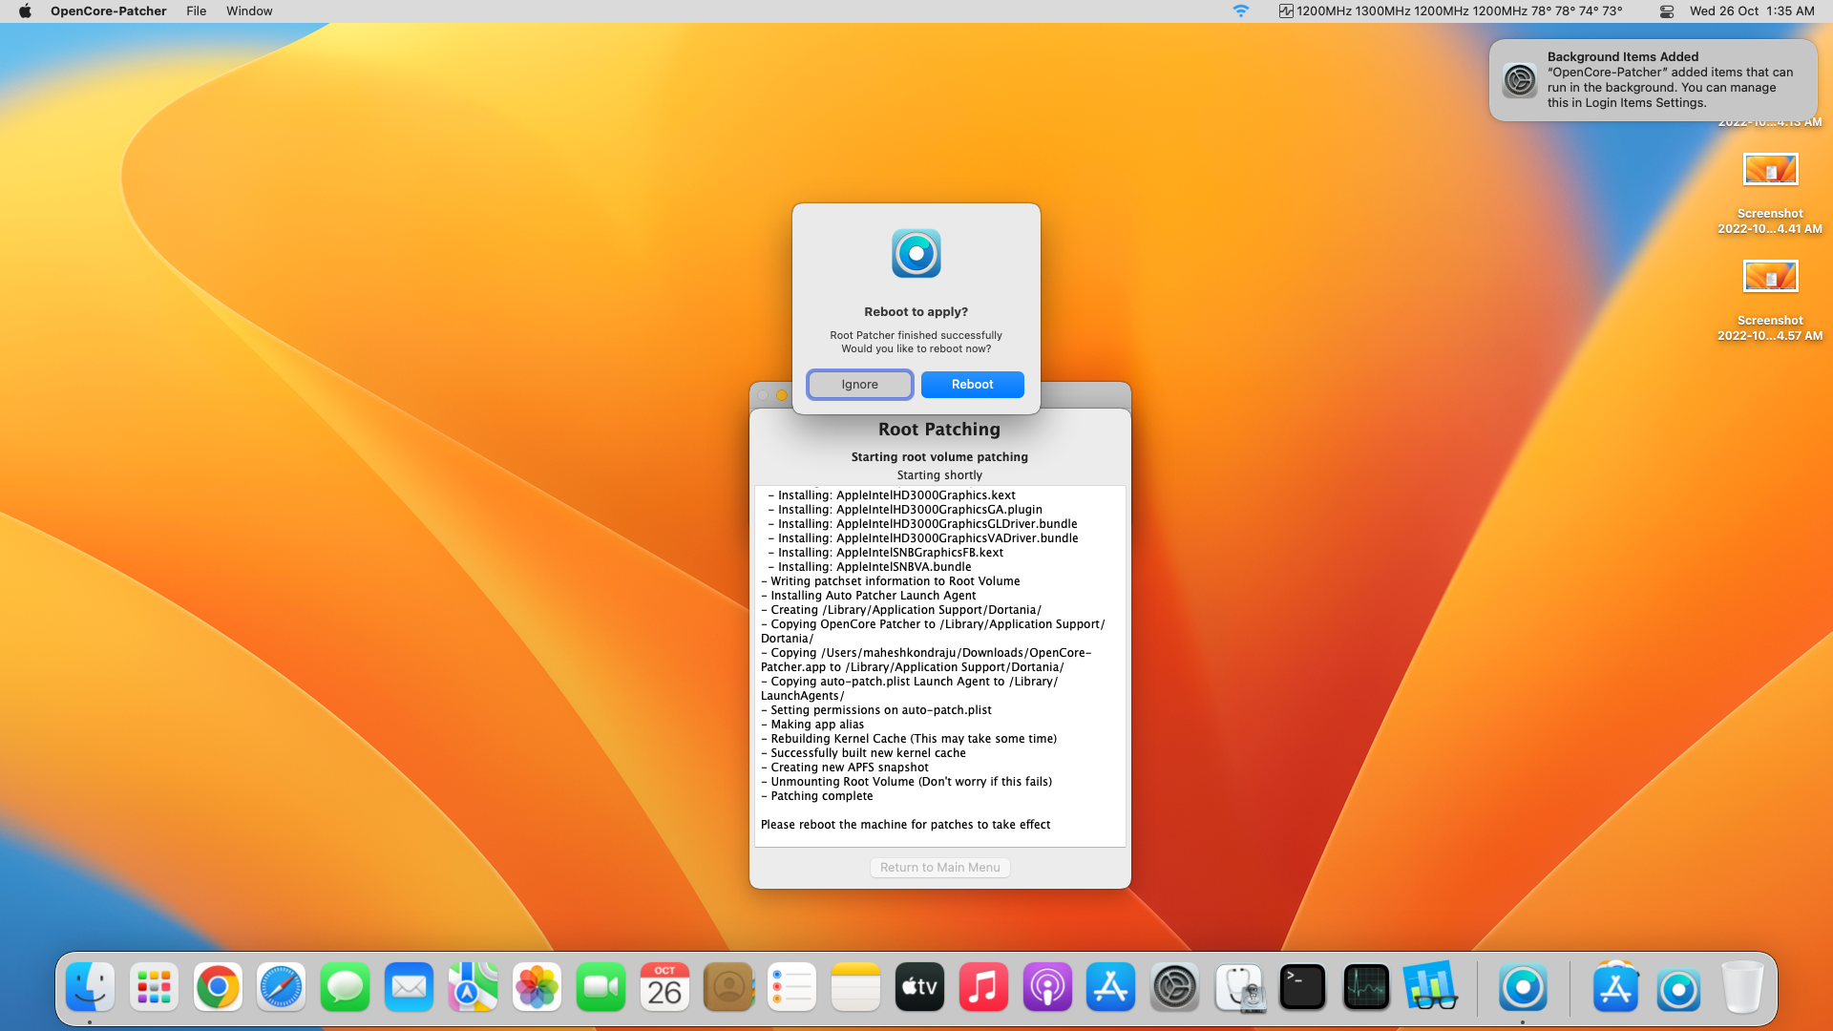Open the Trash in the Dock
The width and height of the screenshot is (1833, 1031).
coord(1742,987)
